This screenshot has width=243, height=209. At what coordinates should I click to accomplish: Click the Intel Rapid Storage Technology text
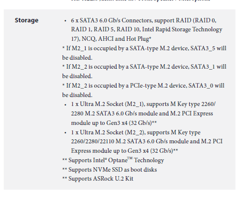coord(182,29)
